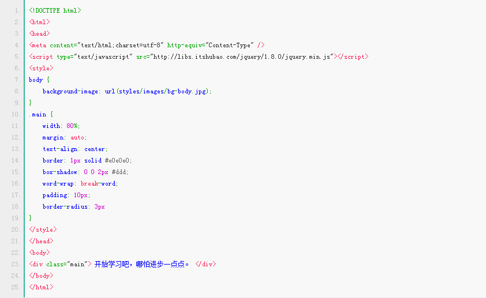Click the opening <body> tag
Image resolution: width=486 pixels, height=298 pixels.
[x=39, y=252]
